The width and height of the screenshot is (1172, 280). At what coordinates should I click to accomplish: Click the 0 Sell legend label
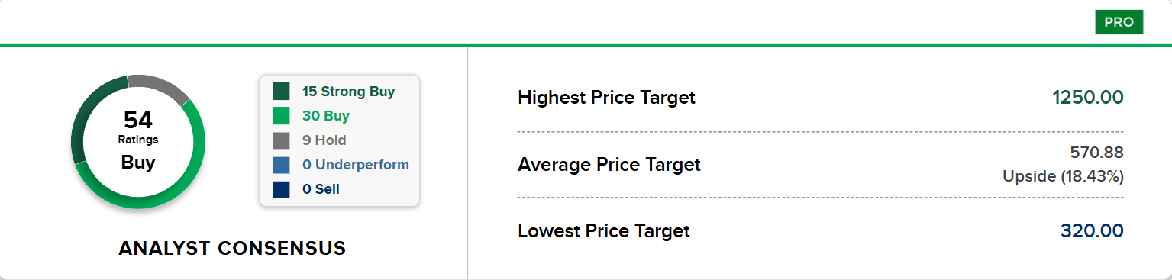coord(321,189)
